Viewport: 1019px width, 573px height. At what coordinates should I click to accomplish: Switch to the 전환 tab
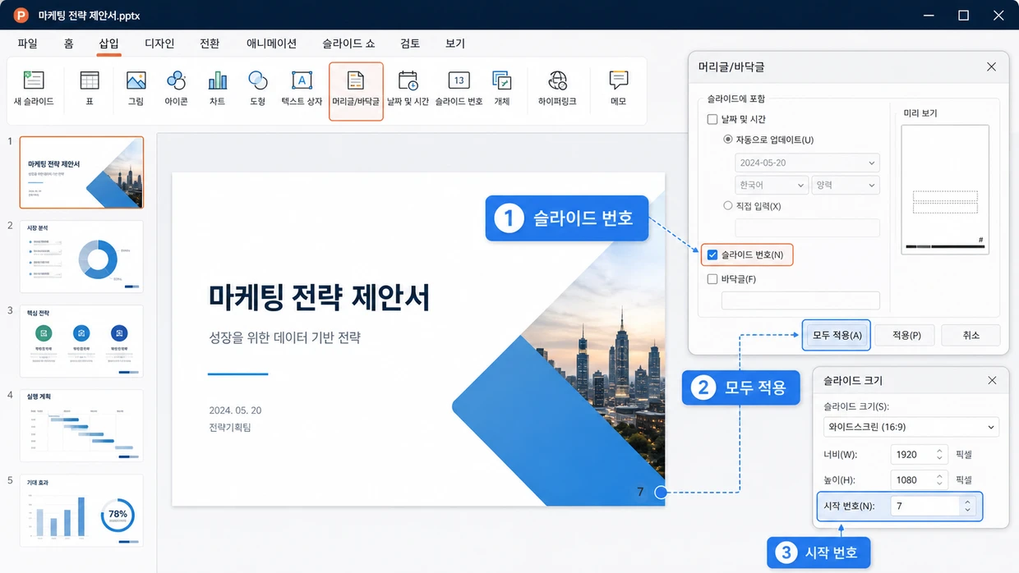(210, 44)
